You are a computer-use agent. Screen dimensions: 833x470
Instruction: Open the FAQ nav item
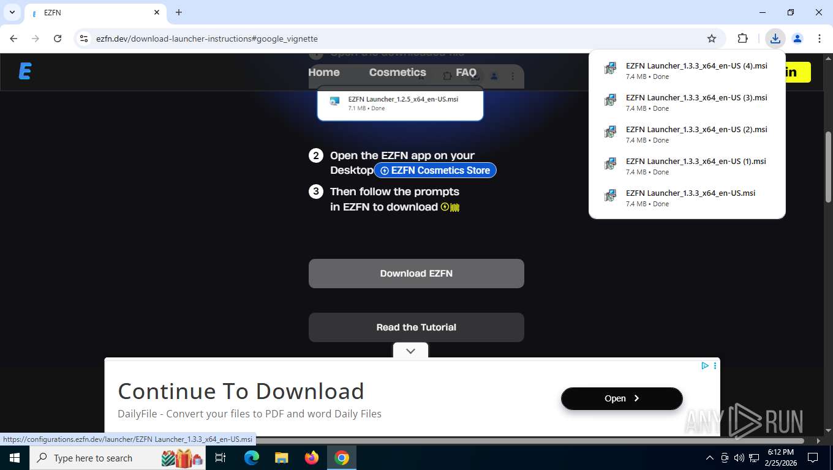pos(466,72)
